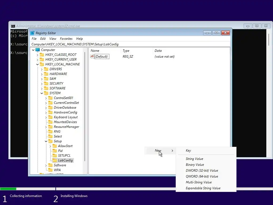Click the HARDWARE folder icon
273x205 pixels.
pos(46,74)
